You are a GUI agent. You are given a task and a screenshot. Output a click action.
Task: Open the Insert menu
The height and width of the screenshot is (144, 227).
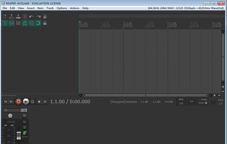pyautogui.click(x=31, y=8)
